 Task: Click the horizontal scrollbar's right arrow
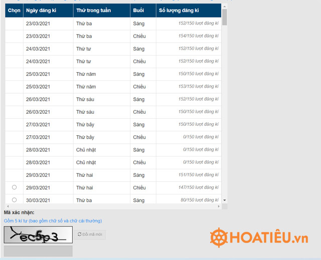coord(219,206)
